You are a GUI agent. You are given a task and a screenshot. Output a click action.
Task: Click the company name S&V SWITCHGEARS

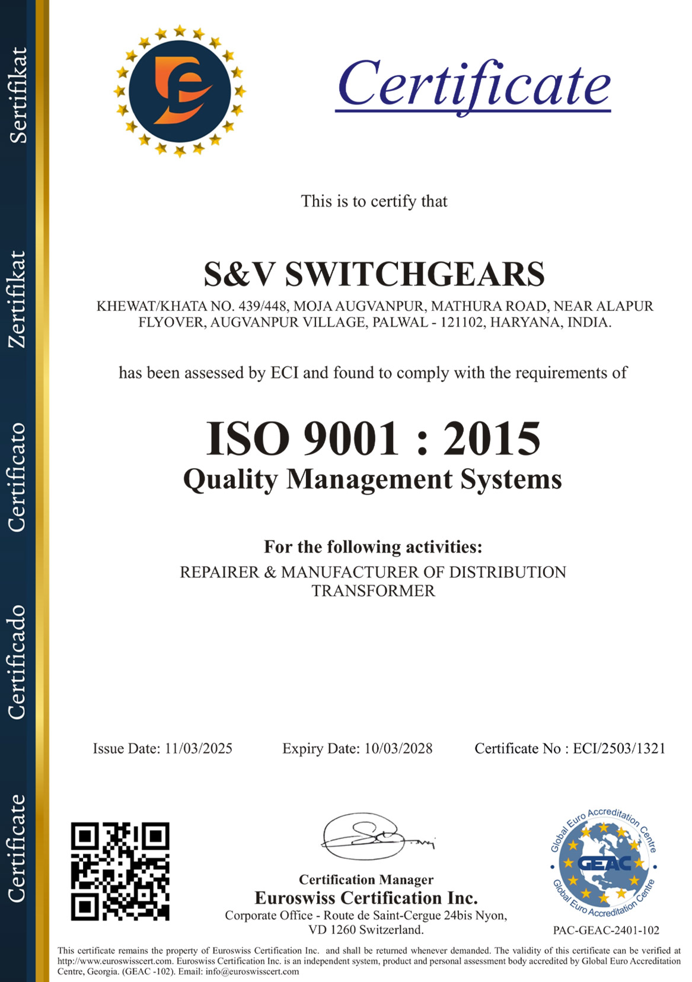[374, 274]
